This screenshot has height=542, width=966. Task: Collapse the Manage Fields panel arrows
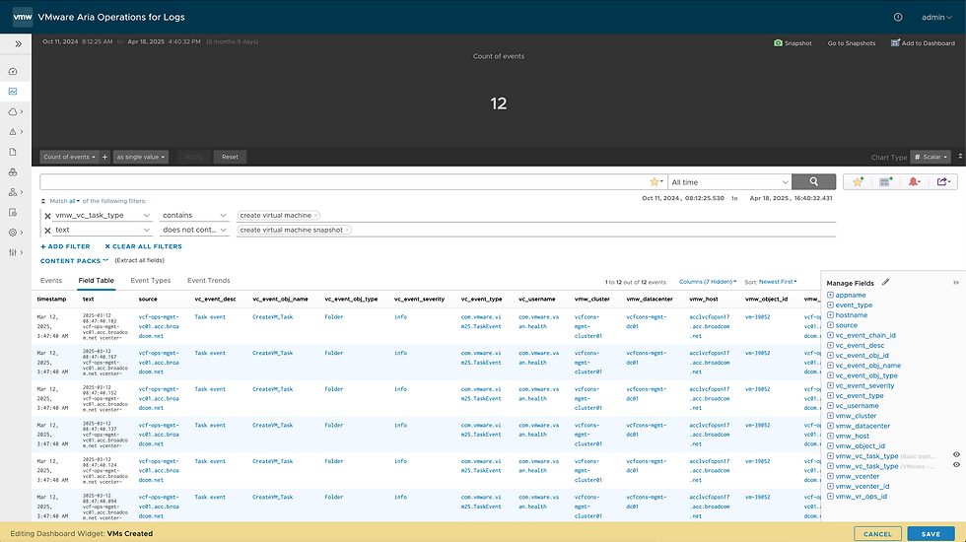tap(956, 283)
